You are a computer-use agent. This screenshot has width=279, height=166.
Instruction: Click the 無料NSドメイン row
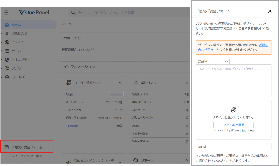[161, 102]
